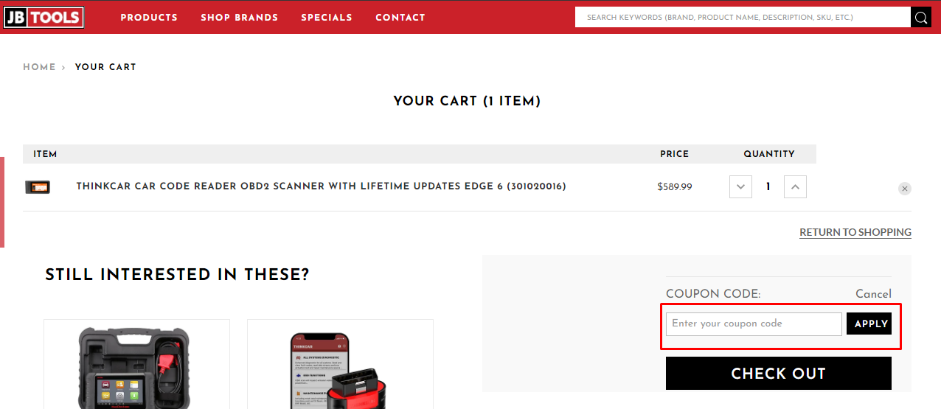Click Return to Shopping link
941x409 pixels.
pos(855,232)
